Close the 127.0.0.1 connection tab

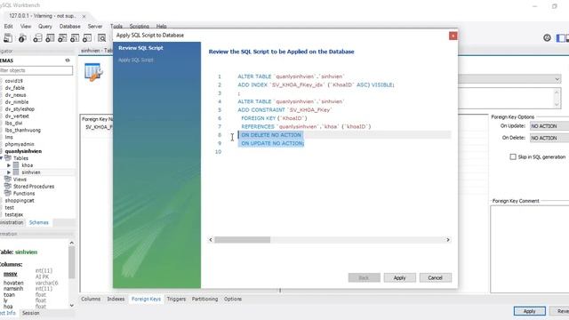click(x=84, y=16)
